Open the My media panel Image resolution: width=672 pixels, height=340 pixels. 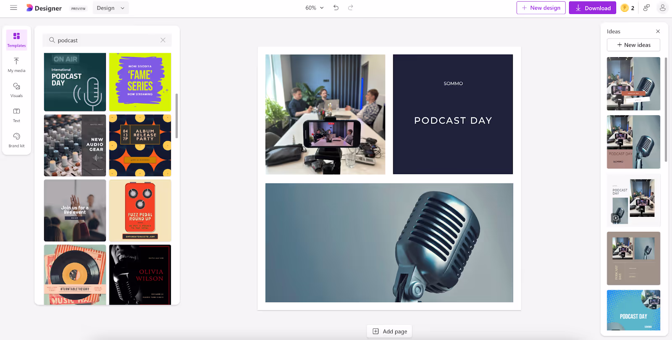[16, 65]
